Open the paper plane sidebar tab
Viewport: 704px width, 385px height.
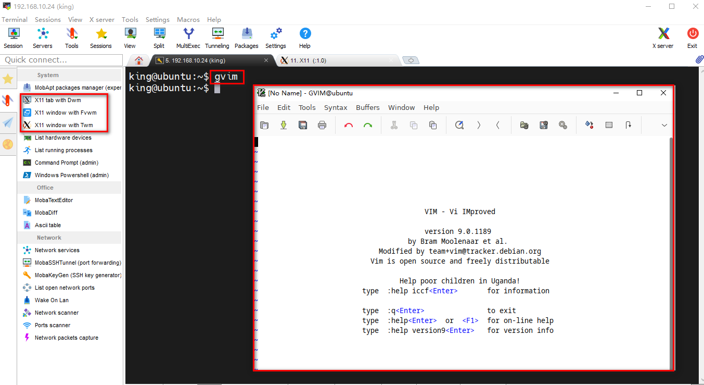click(x=8, y=122)
